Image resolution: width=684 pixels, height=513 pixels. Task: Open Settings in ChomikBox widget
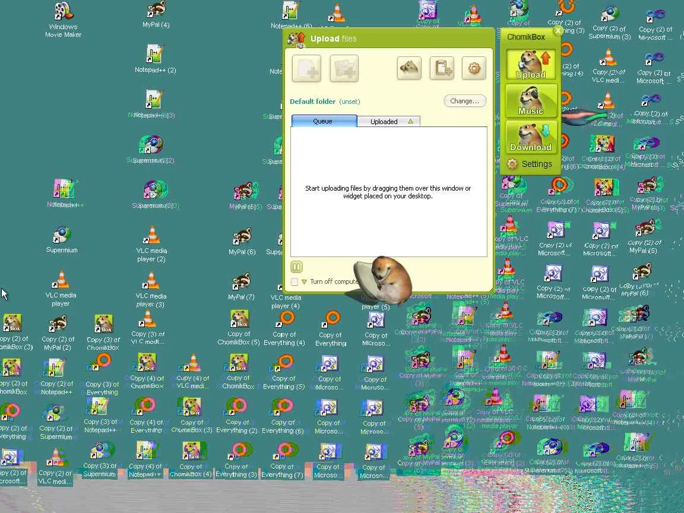530,164
